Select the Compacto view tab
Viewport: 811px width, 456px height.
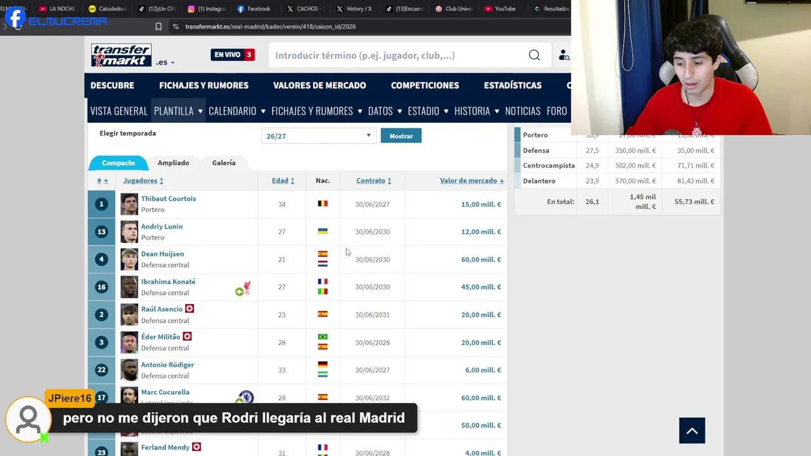[x=118, y=163]
